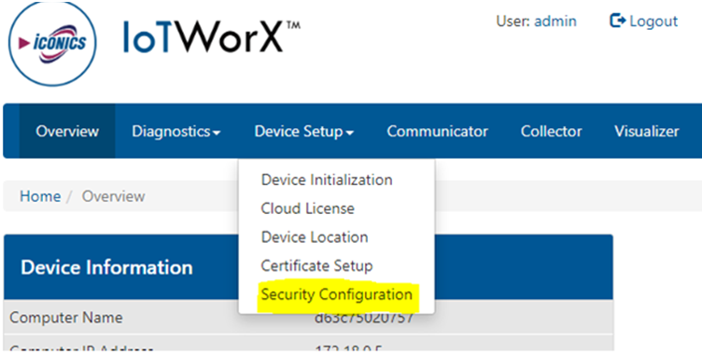Click the IoTWorX title logo

tap(211, 37)
